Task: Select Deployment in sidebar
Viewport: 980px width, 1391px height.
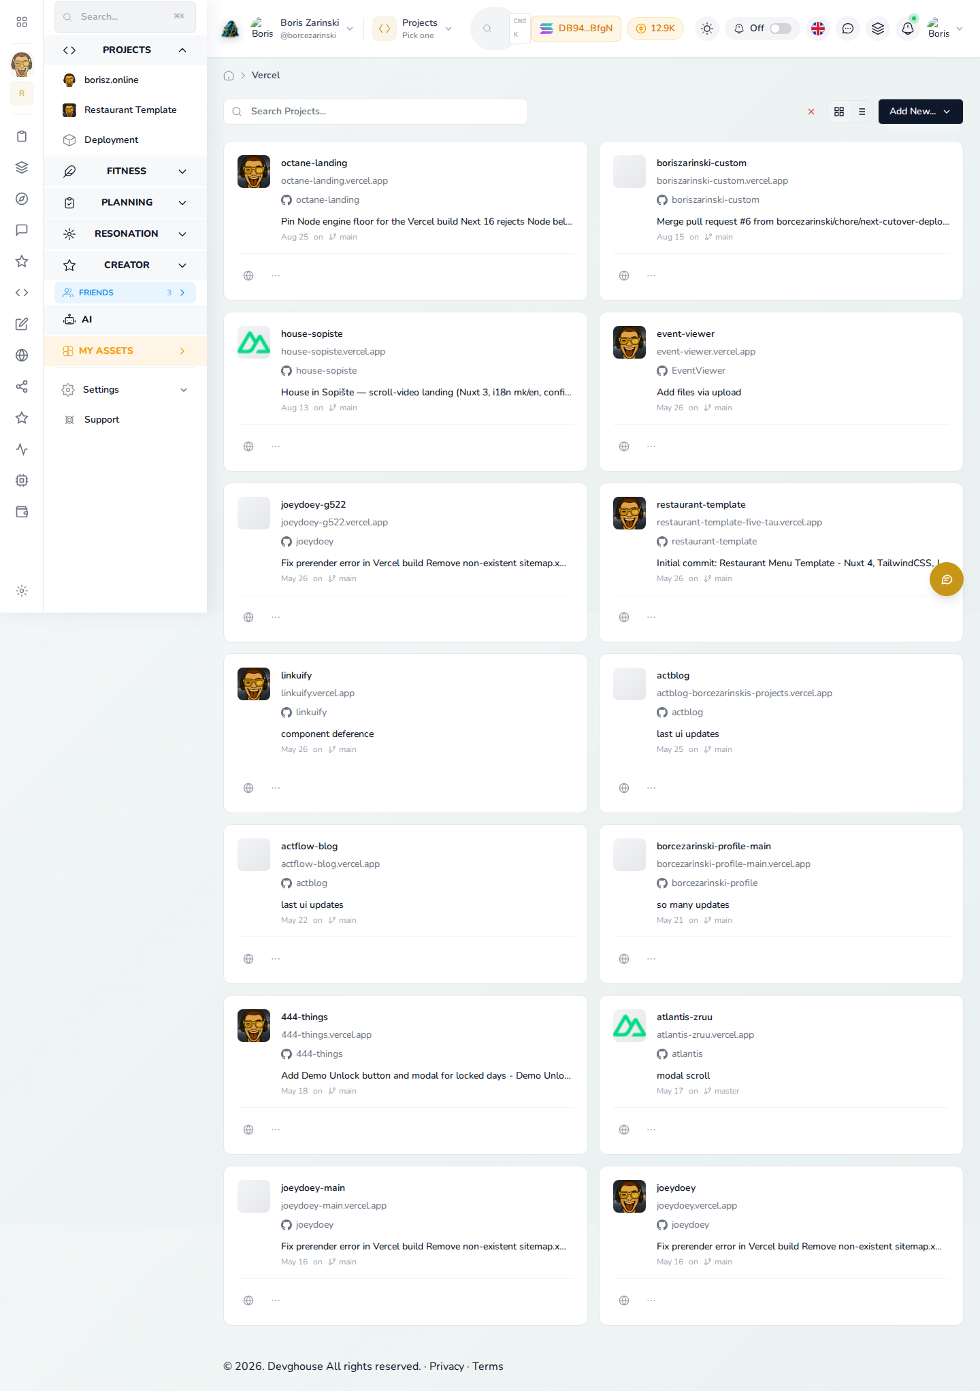Action: [125, 140]
